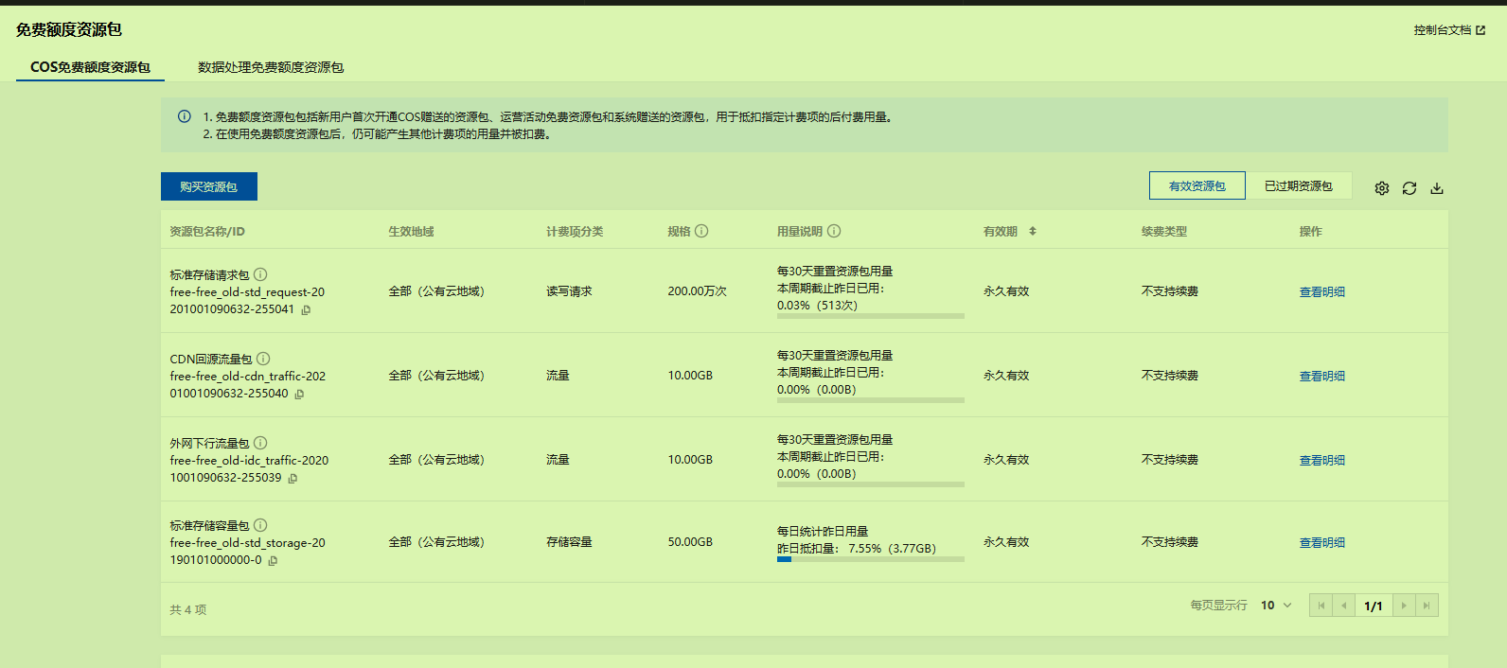The image size is (1507, 668).
Task: View 查看明细 for 标准存储容量包
Action: (x=1322, y=542)
